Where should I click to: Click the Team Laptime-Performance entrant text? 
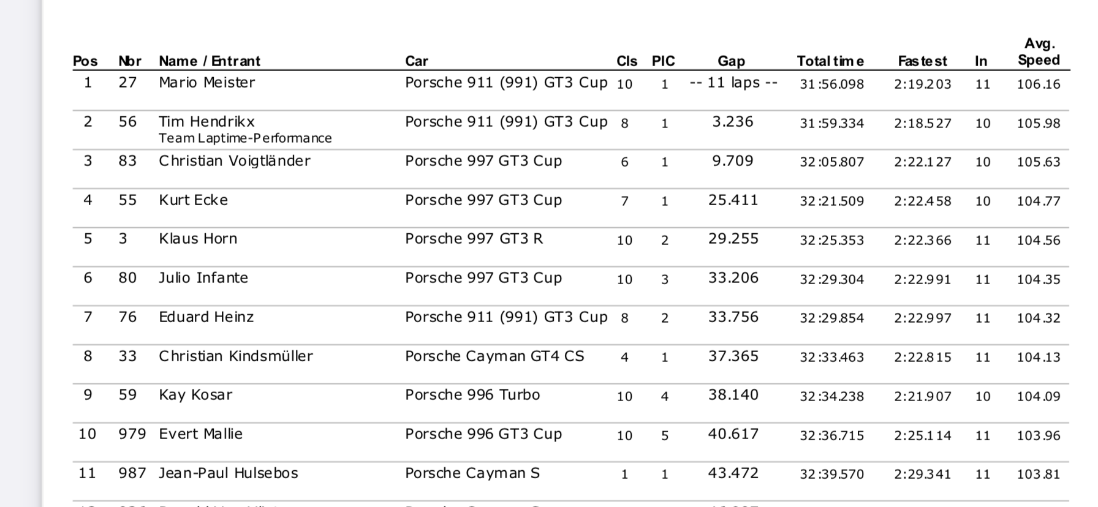245,138
